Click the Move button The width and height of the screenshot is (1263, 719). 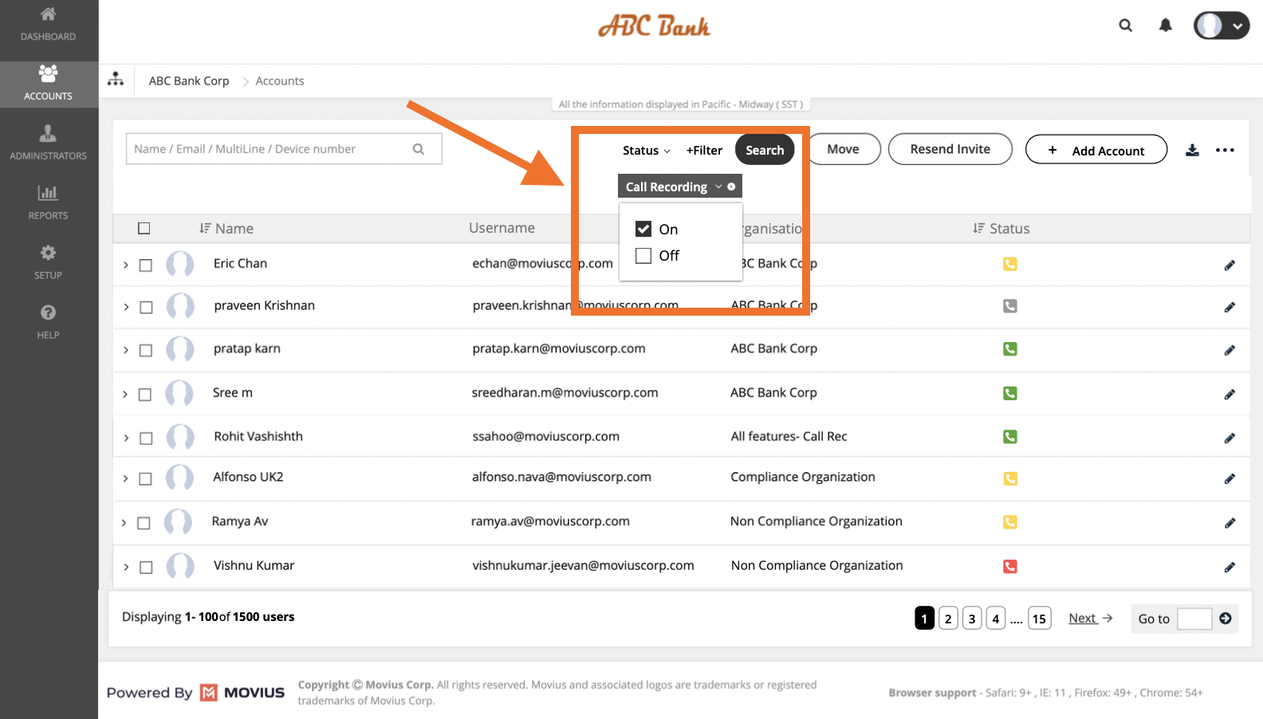coord(843,149)
